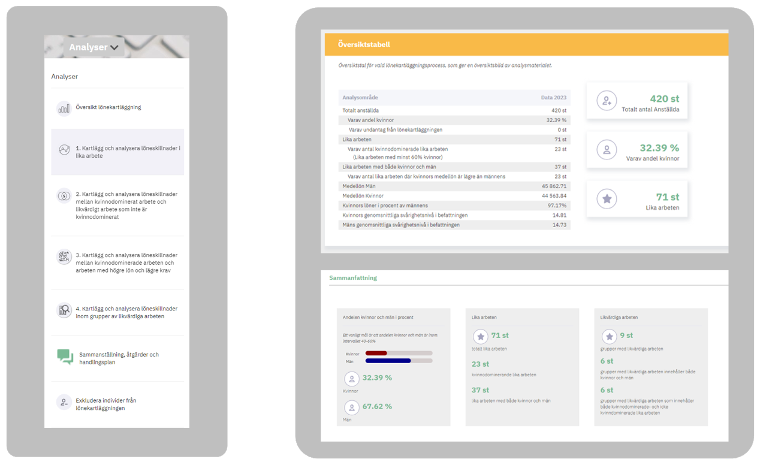Click the star icon beside 9 st Likvärdiga arbeten
This screenshot has height=465, width=760.
pos(609,337)
